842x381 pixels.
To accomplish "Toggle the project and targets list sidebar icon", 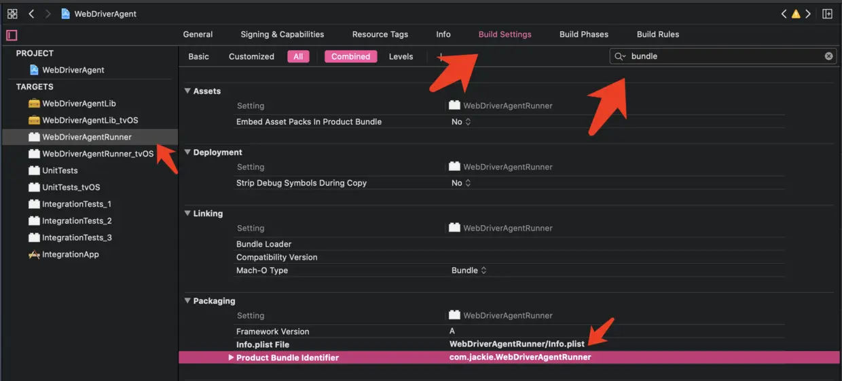I will [12, 35].
